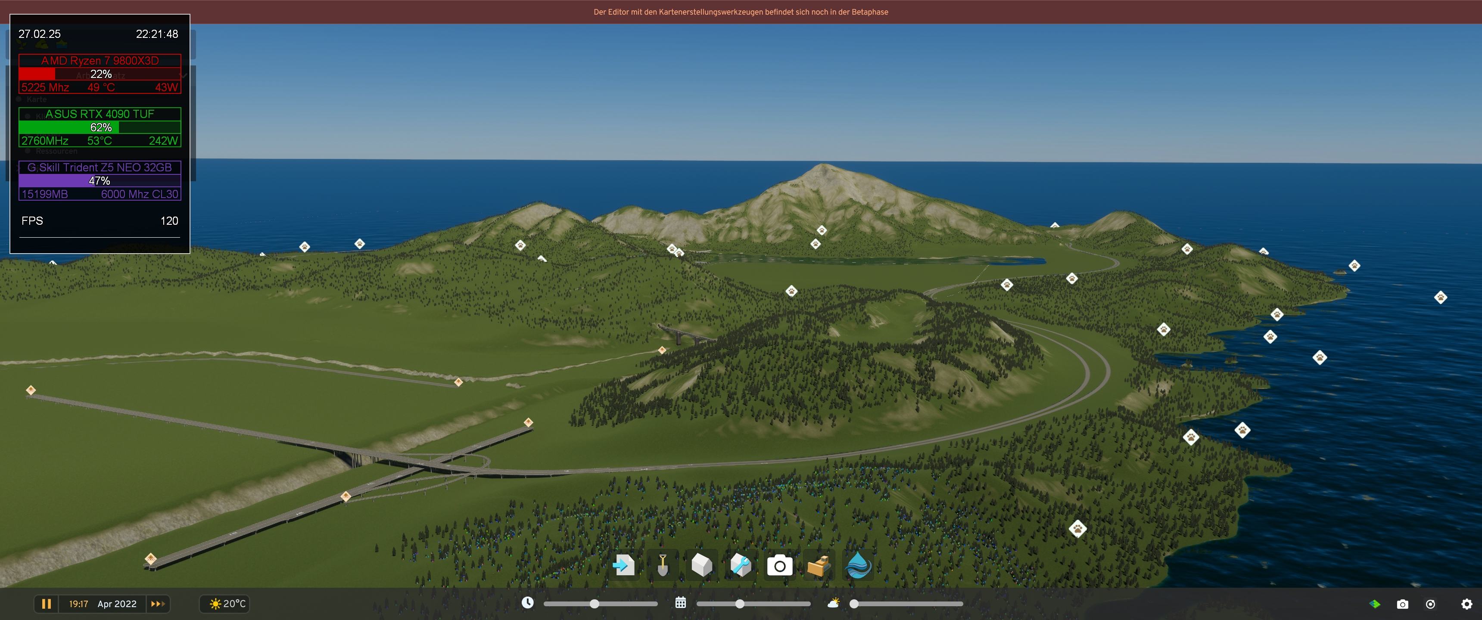Click the Apr 2022 date display
This screenshot has height=620, width=1482.
coord(117,604)
